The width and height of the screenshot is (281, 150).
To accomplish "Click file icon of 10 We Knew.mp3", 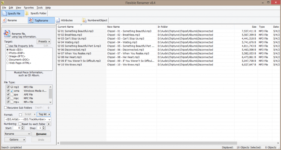I will [59, 65].
